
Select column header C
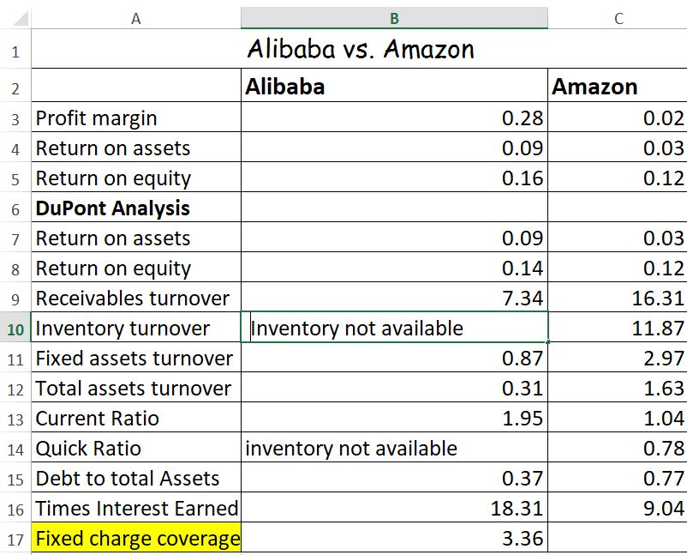[618, 15]
